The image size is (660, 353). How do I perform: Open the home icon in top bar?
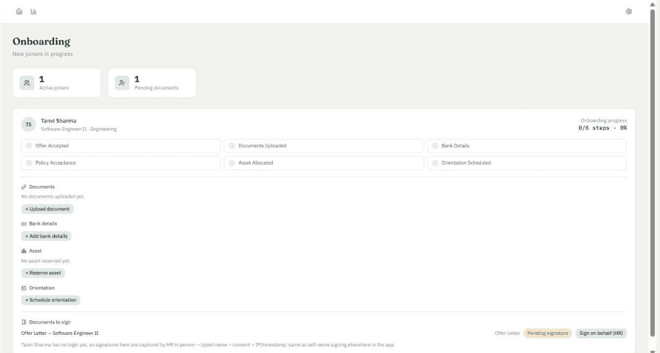[x=19, y=11]
